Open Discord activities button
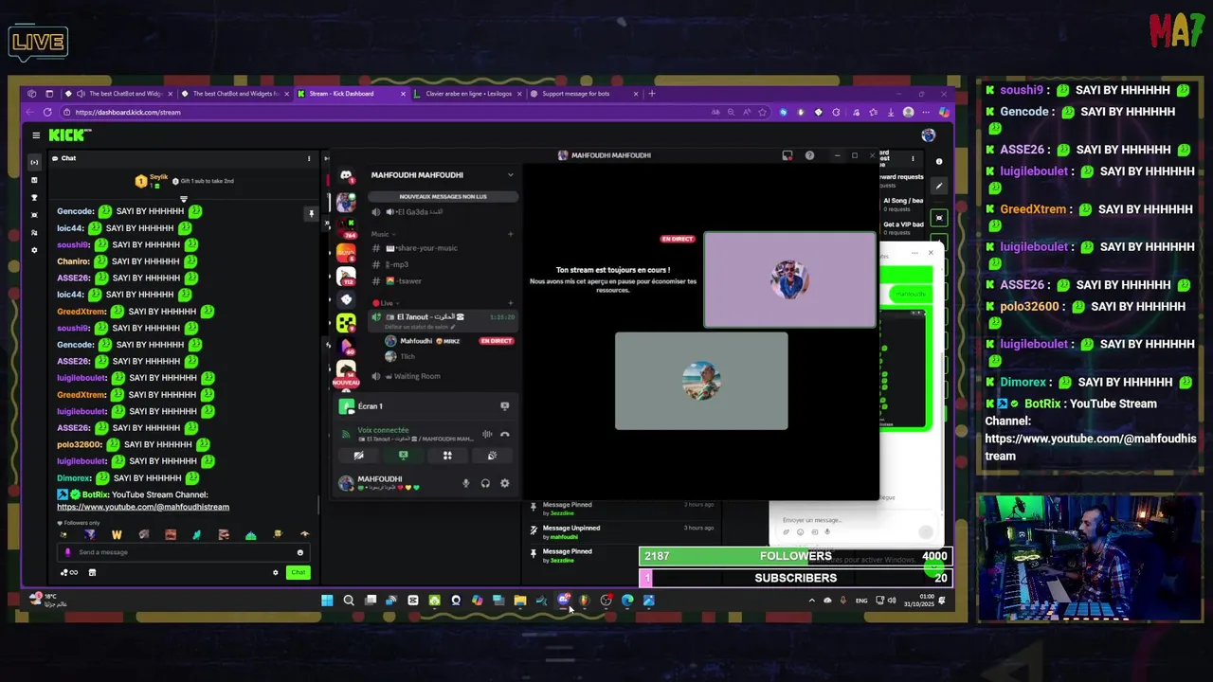 [x=447, y=456]
